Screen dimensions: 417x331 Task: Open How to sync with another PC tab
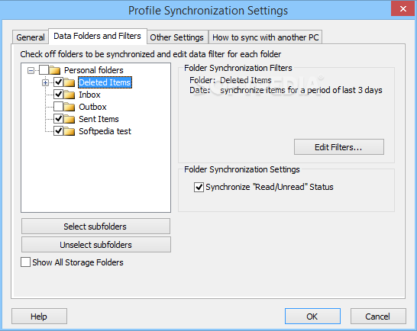266,37
